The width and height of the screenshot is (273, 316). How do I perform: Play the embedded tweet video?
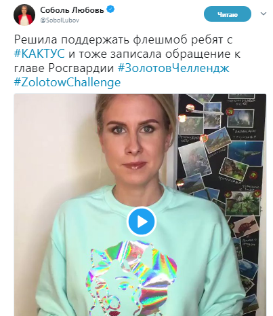(x=142, y=222)
